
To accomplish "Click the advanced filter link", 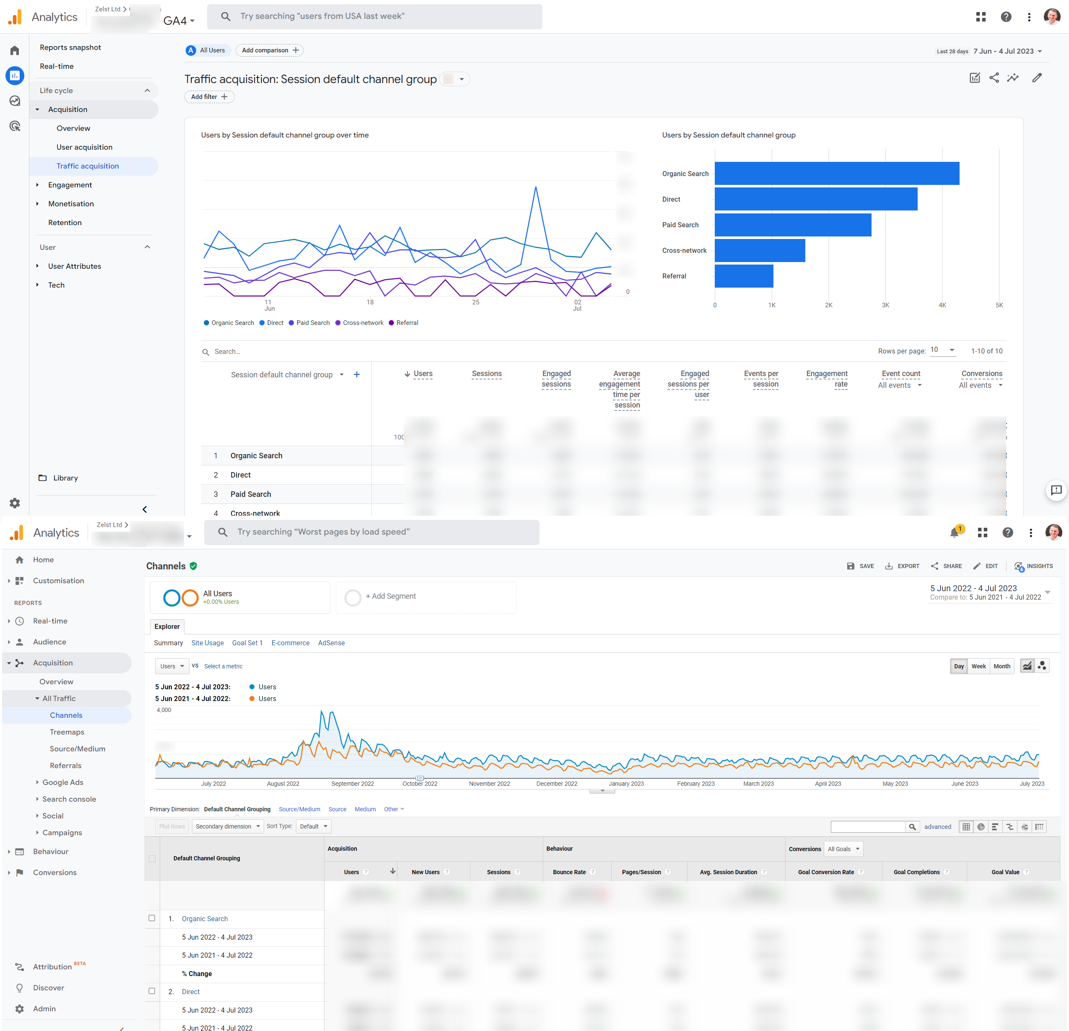I will tap(937, 826).
